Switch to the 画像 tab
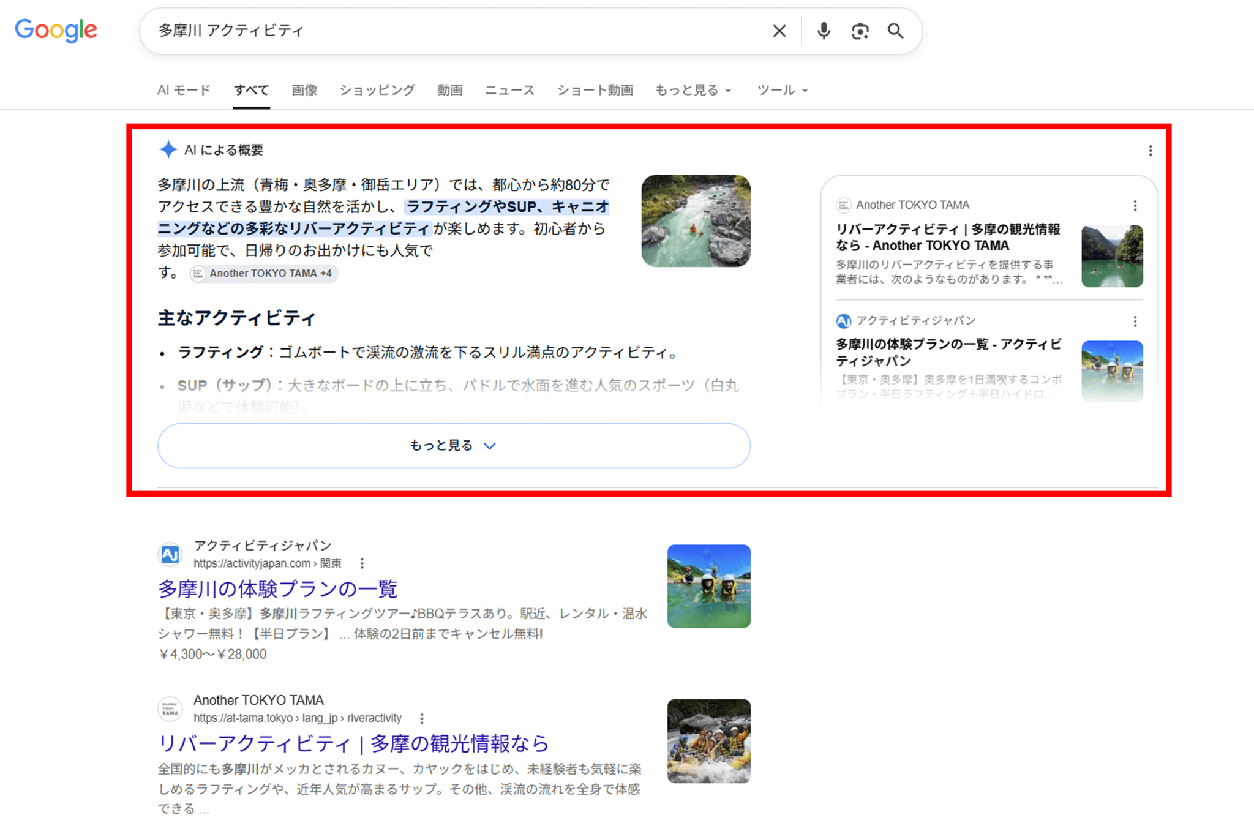1254x823 pixels. click(x=304, y=91)
